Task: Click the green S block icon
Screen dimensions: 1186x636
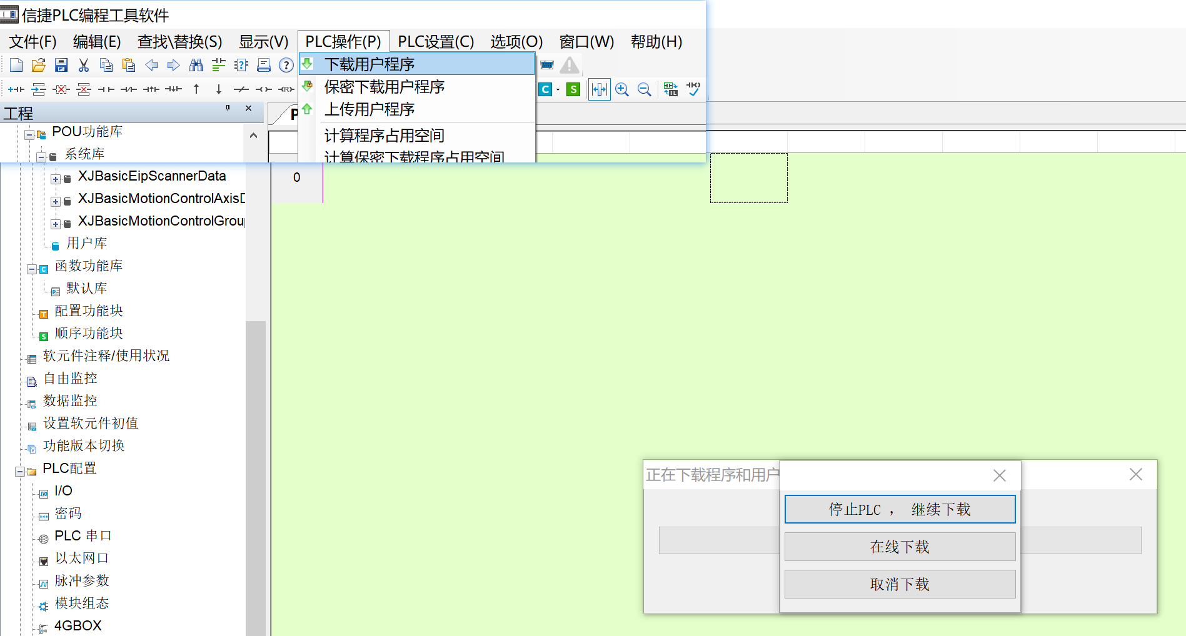Action: click(x=573, y=89)
